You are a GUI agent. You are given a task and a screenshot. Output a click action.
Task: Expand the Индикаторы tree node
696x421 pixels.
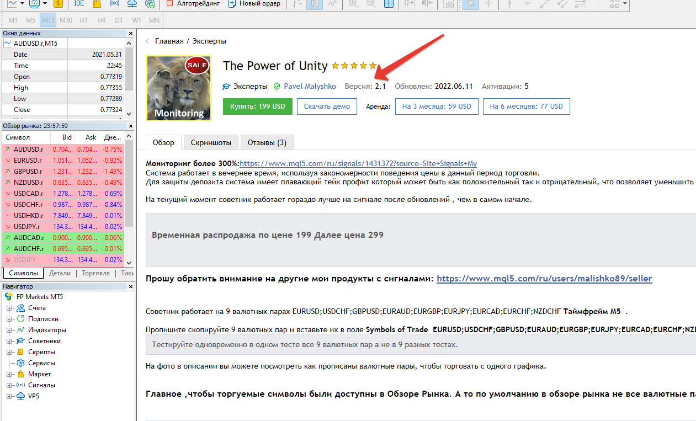point(9,330)
